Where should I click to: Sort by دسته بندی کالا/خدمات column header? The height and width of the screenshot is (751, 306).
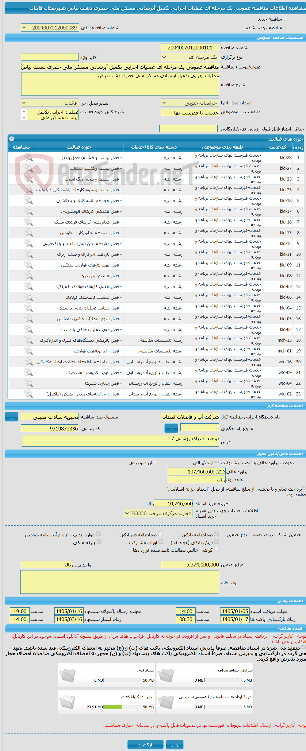[154, 147]
